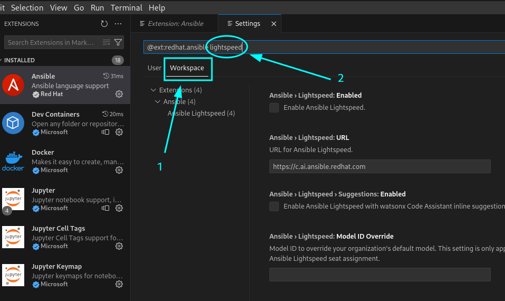505x301 pixels.
Task: Select the Docker whale icon
Action: [x=13, y=161]
